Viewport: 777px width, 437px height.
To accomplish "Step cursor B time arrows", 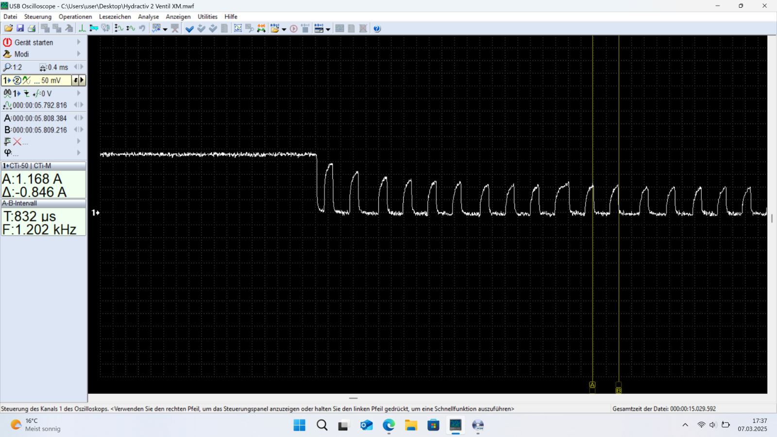I will pos(79,129).
